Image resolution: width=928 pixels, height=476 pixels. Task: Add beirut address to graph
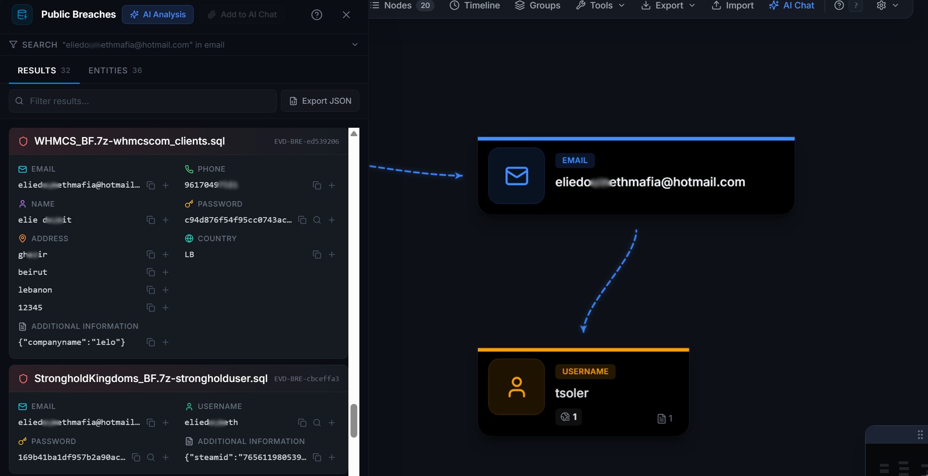click(165, 272)
